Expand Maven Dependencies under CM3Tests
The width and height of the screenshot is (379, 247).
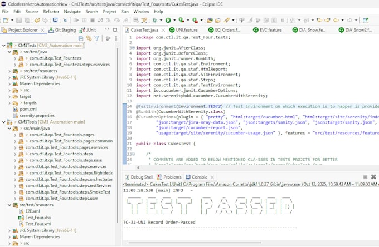9,83
